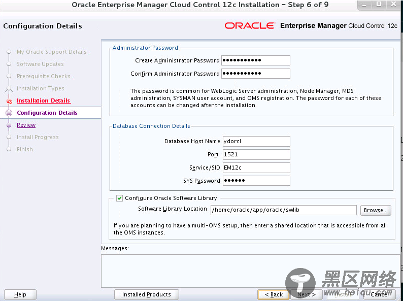403x301 pixels.
Task: Open the Review step link
Action: coord(26,125)
